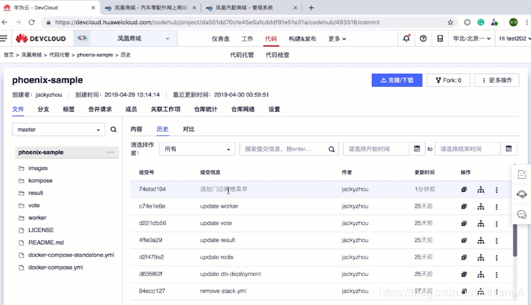Open more options on update vote row
The image size is (531, 305).
pyautogui.click(x=496, y=224)
